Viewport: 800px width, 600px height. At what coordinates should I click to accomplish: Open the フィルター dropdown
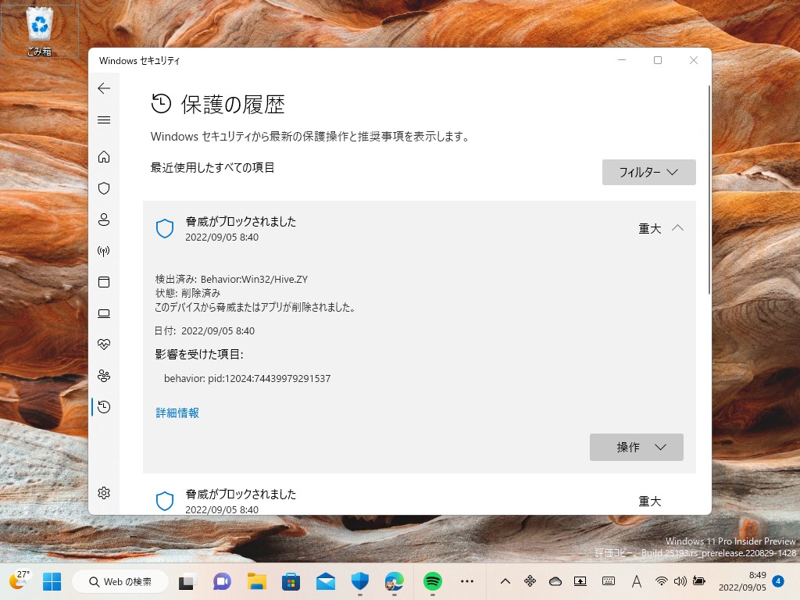click(x=648, y=172)
